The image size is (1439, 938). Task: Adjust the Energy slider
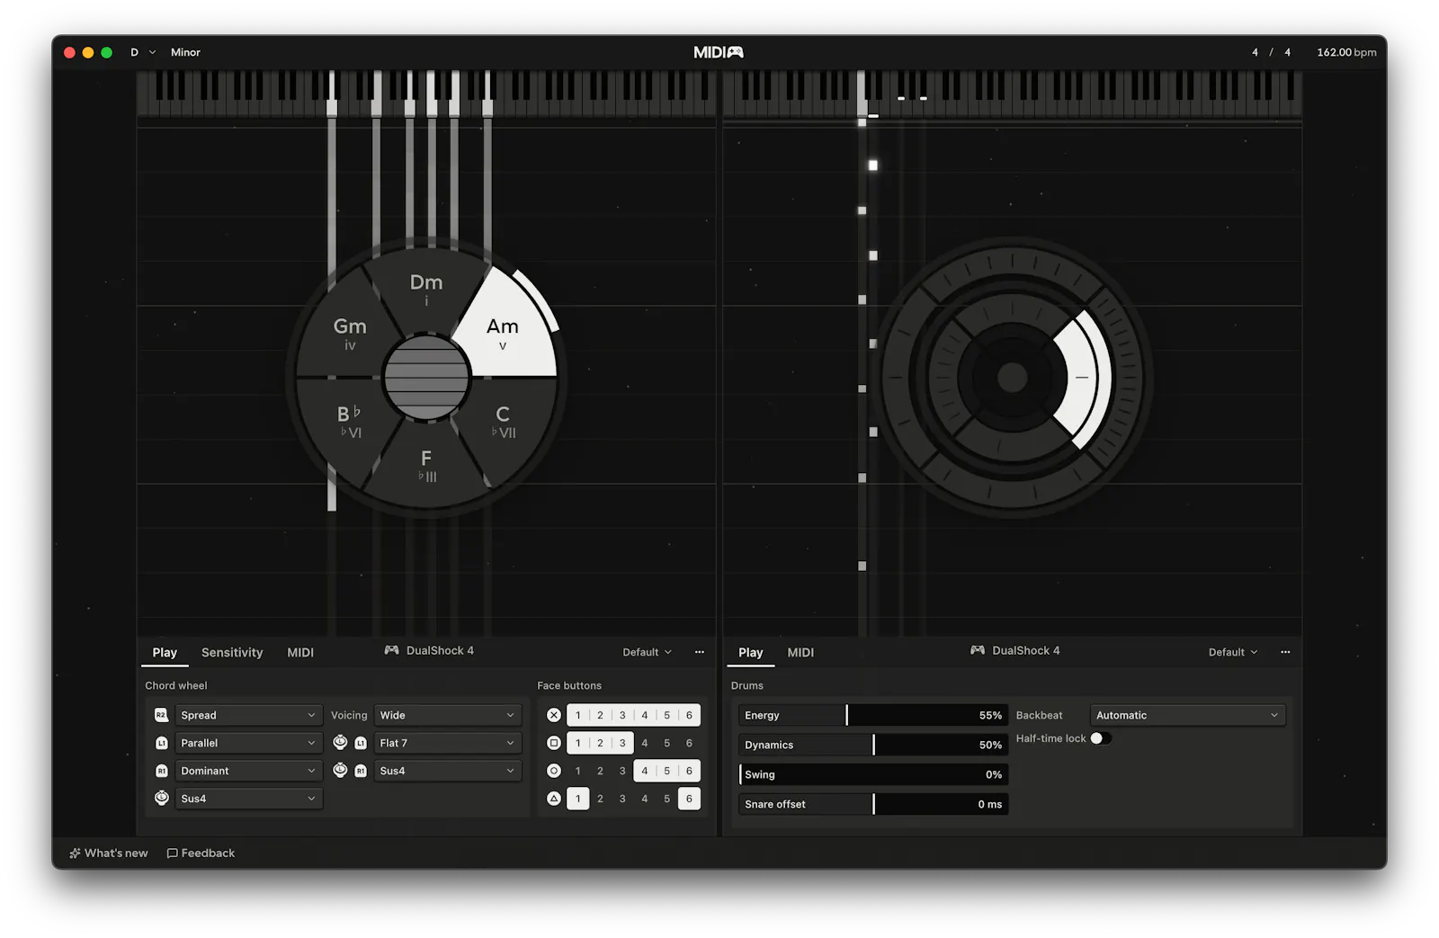click(873, 715)
